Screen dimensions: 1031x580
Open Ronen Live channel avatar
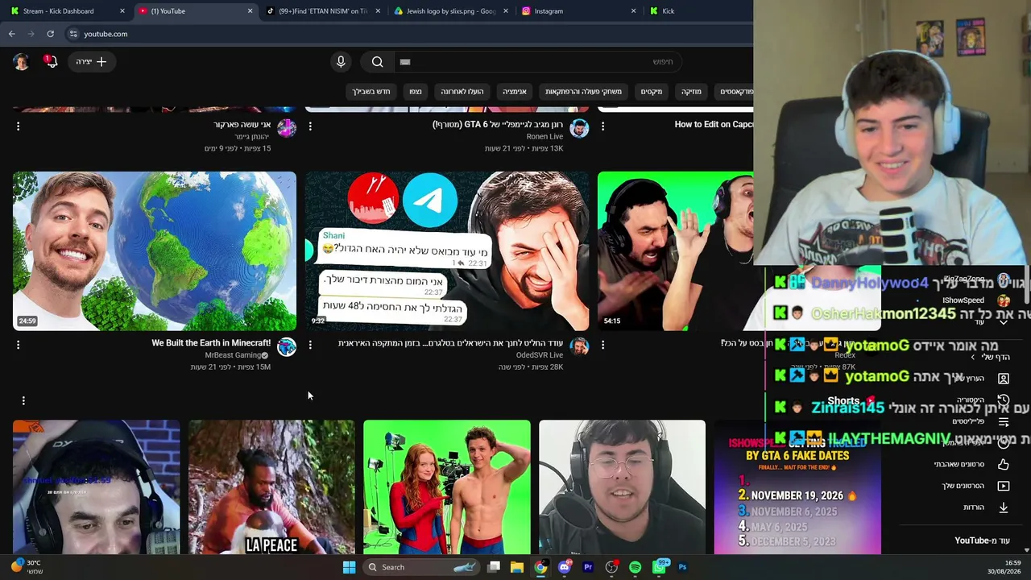point(579,129)
